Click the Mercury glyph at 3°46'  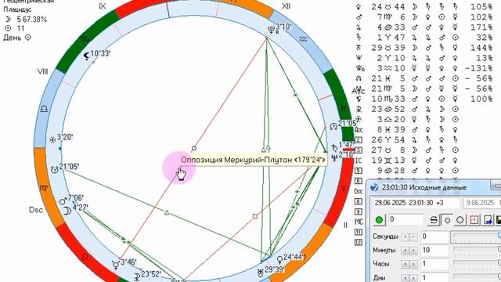tap(116, 265)
